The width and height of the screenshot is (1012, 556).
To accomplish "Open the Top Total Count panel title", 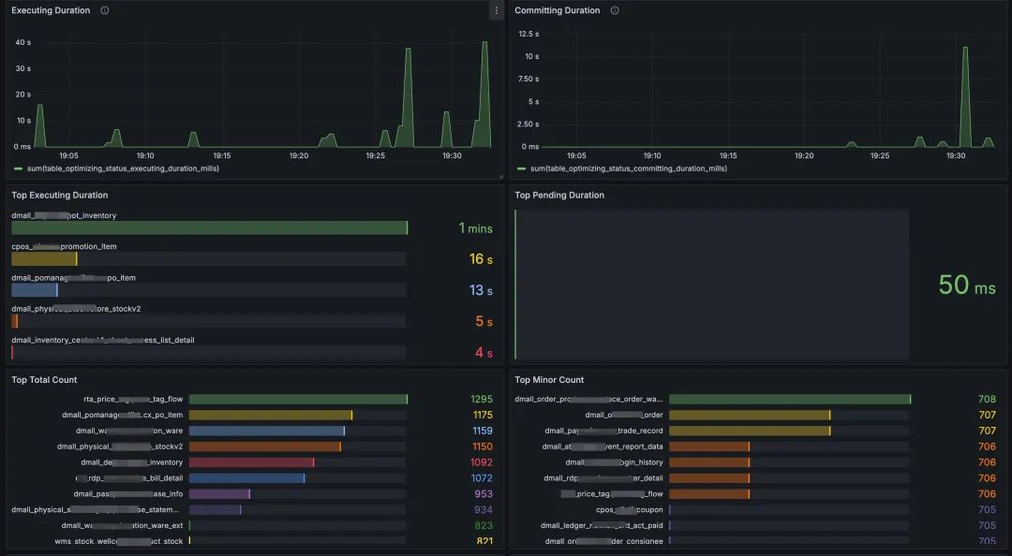I will [44, 380].
